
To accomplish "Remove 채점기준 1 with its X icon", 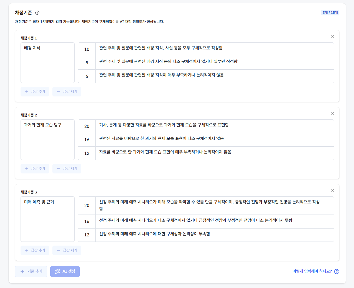I will tap(333, 36).
